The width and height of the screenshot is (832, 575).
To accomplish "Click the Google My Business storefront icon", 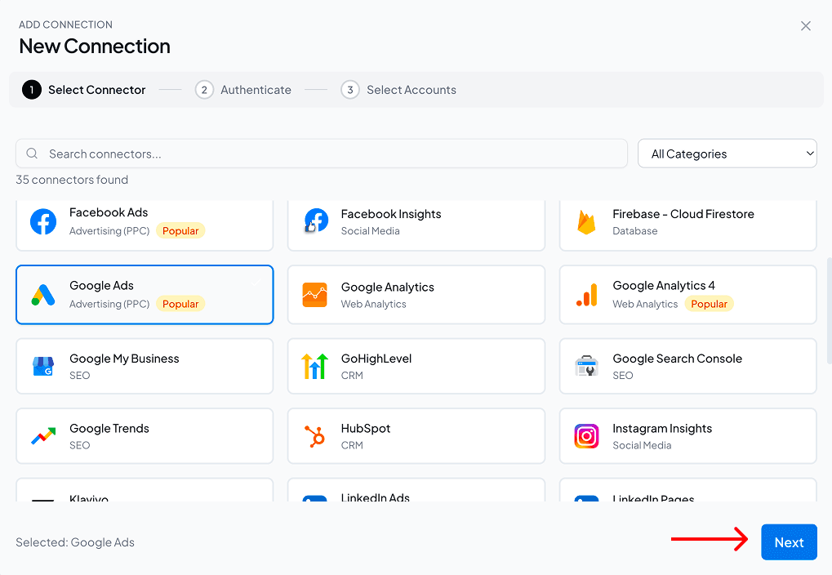I will click(43, 367).
